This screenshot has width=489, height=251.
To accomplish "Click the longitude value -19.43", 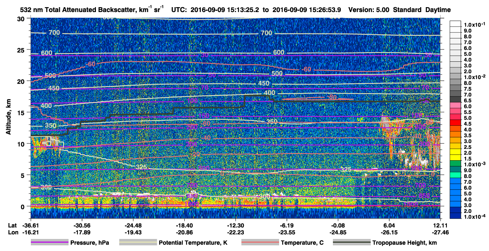I will 133,233.
